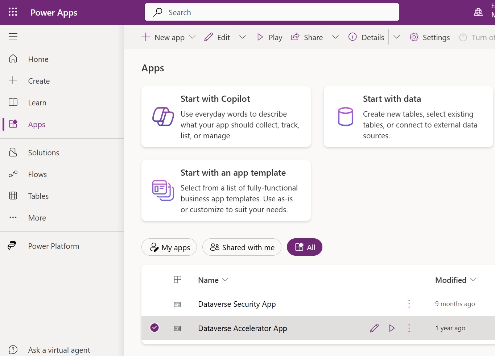Screen dimensions: 495x356
Task: Collapse the left navigation hamburger menu
Action: point(13,36)
